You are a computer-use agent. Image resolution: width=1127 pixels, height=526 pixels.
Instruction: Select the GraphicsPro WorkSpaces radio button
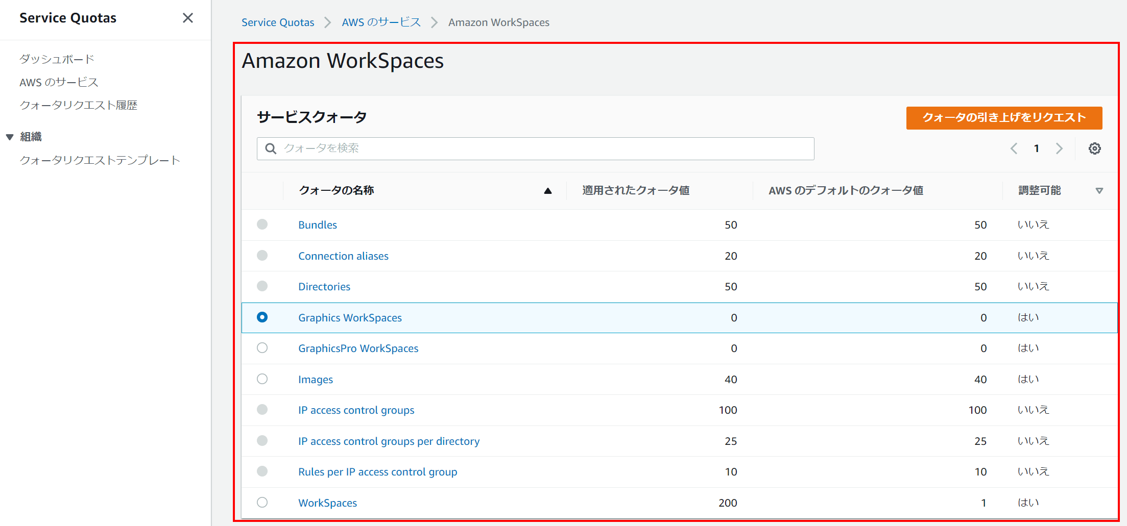262,348
